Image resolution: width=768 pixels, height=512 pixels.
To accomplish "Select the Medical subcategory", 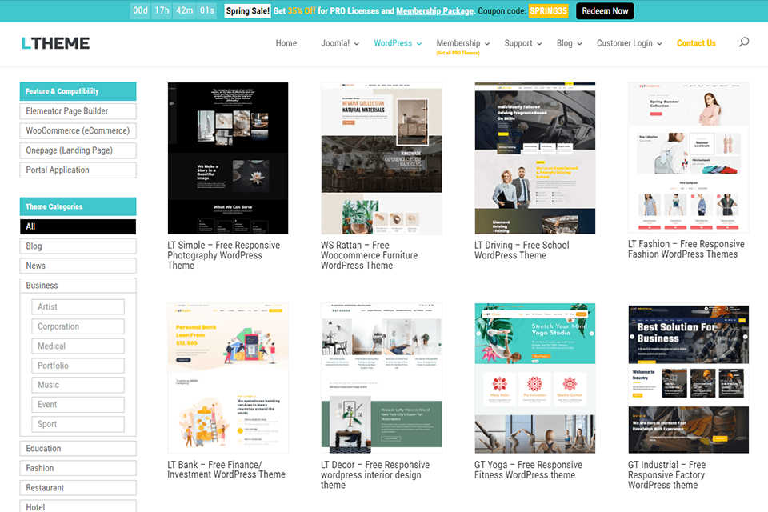I will coord(78,346).
